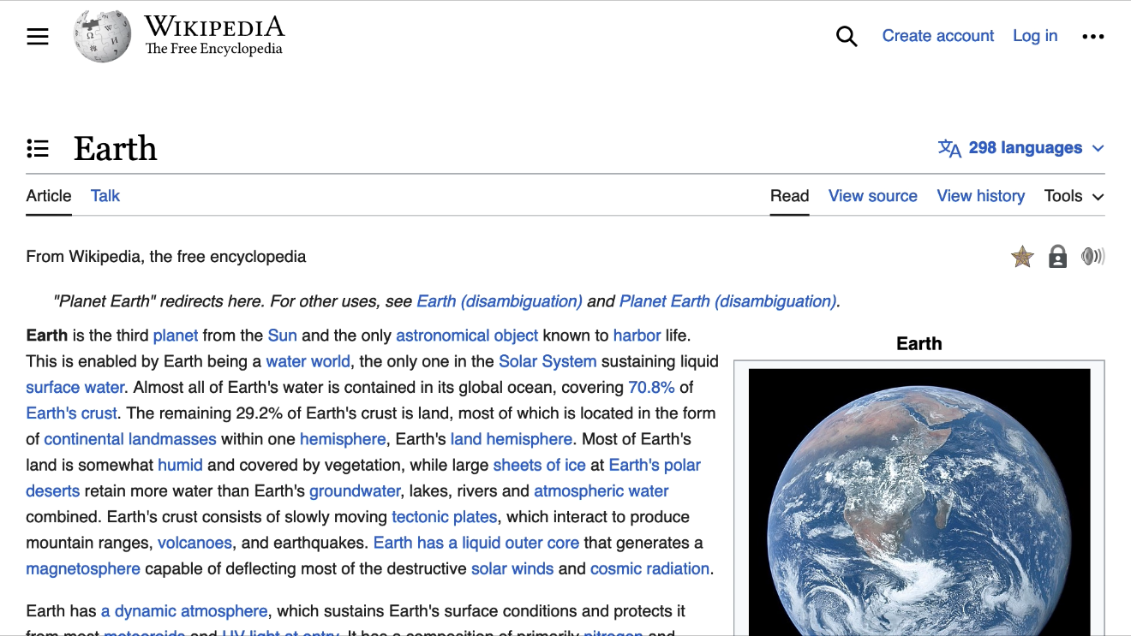The height and width of the screenshot is (636, 1131).
Task: Open the astronomical object link
Action: coord(467,336)
